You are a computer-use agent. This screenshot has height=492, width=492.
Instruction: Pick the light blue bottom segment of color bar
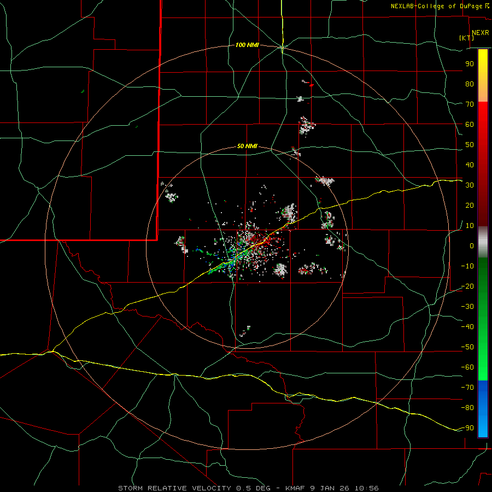[483, 425]
